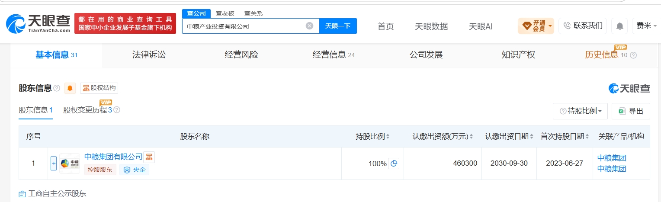Click the TianYanCha logo in header
The height and width of the screenshot is (202, 661).
click(38, 24)
